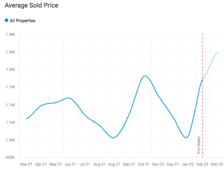Select the Jul 21 x-axis label
This screenshot has height=171, width=224.
85,164
